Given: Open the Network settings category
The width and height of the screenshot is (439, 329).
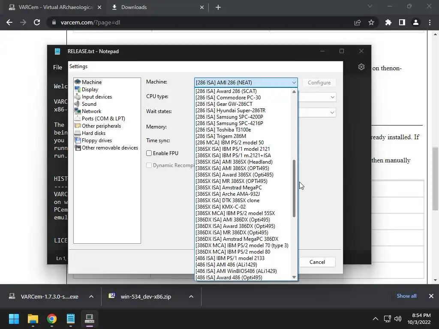Looking at the screenshot, I should click(91, 111).
